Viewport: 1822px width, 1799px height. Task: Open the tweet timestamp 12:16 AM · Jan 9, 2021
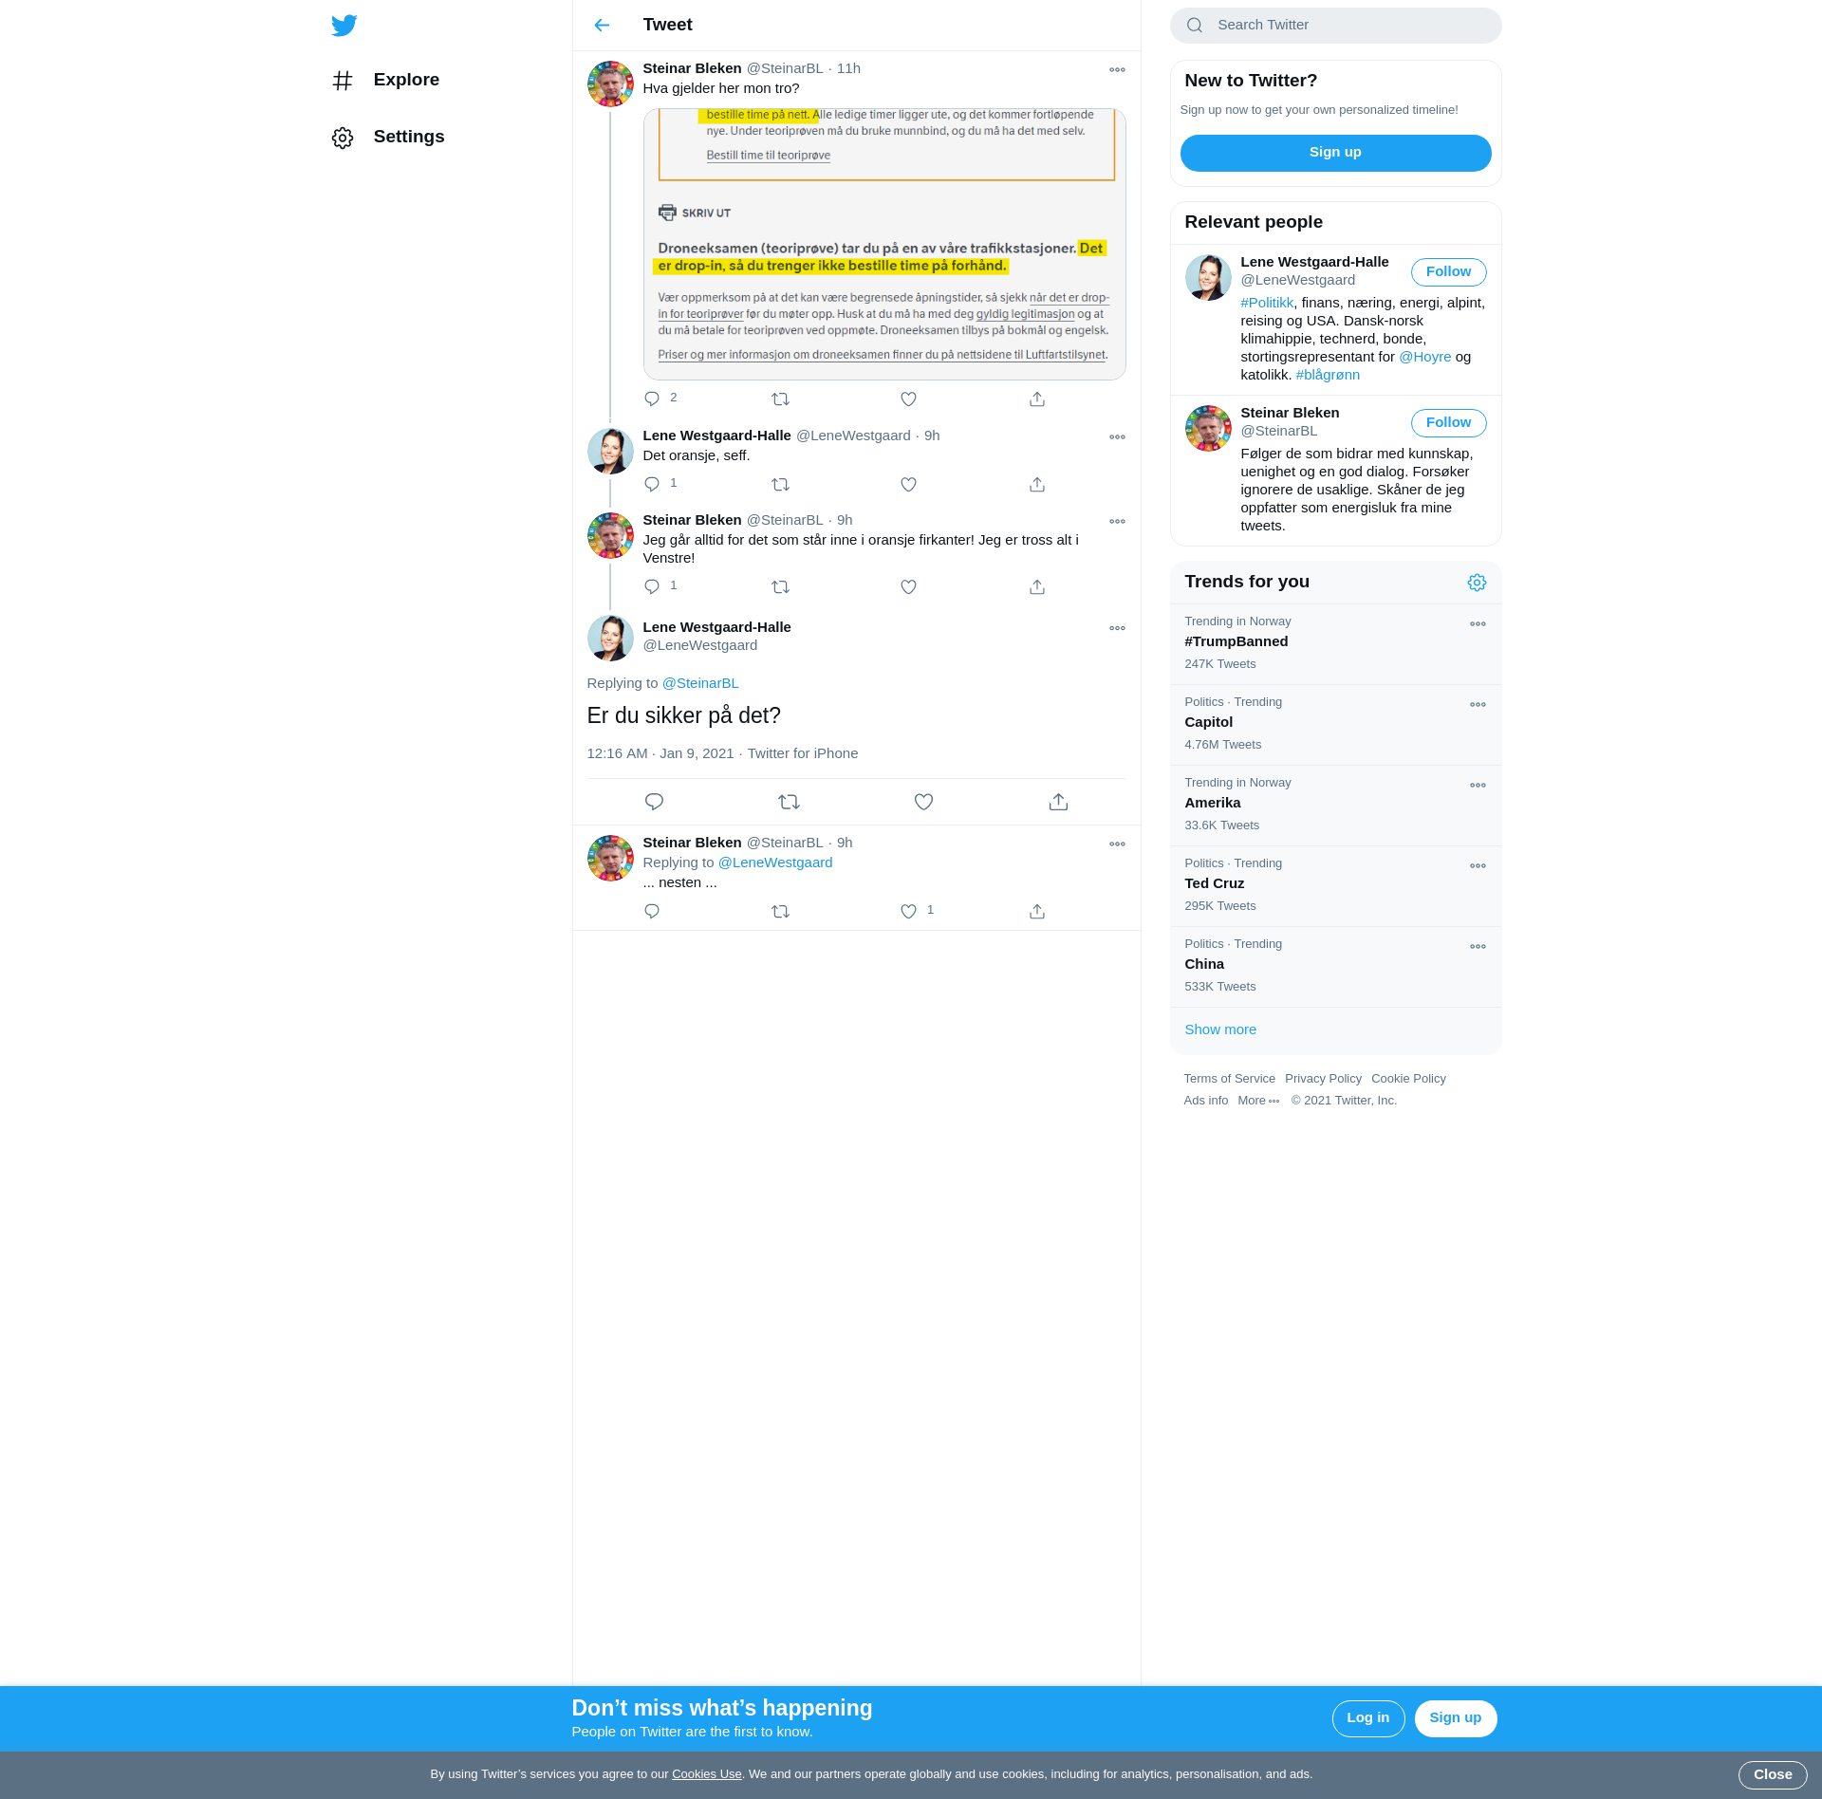point(660,753)
